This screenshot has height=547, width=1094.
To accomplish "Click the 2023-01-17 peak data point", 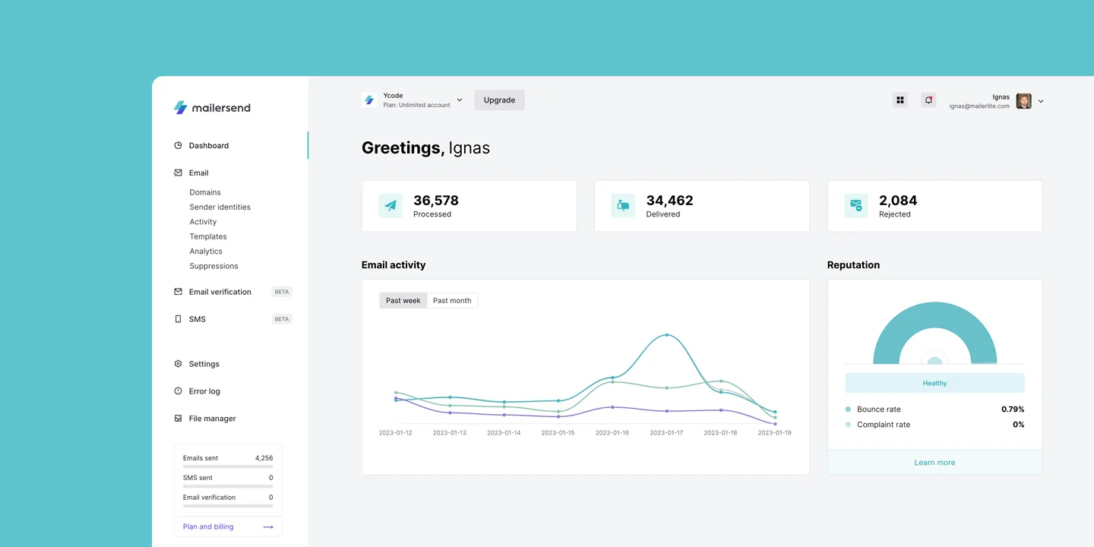I will 667,335.
